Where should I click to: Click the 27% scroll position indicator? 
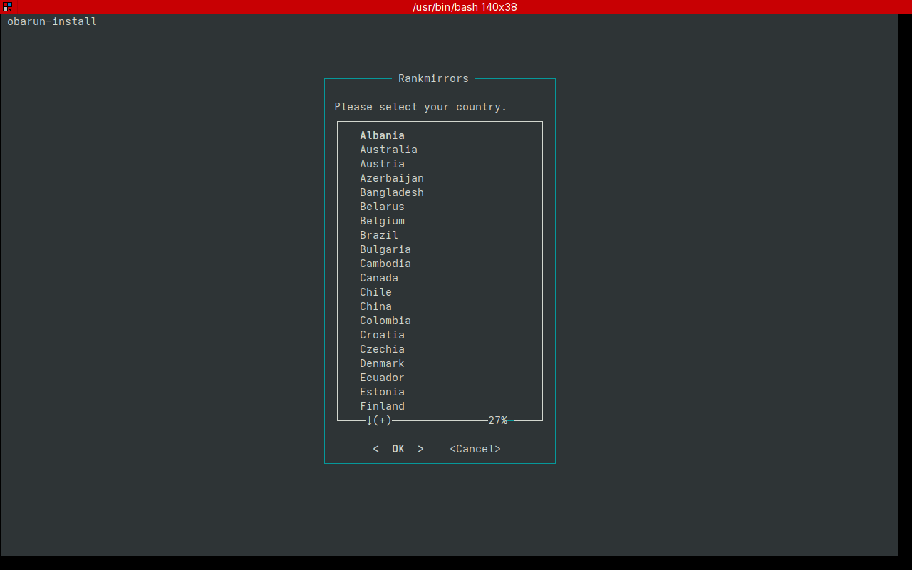[x=497, y=420]
